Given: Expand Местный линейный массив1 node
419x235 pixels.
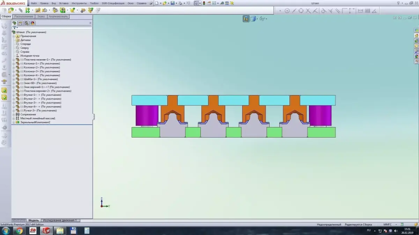Looking at the screenshot, I should coord(14,118).
